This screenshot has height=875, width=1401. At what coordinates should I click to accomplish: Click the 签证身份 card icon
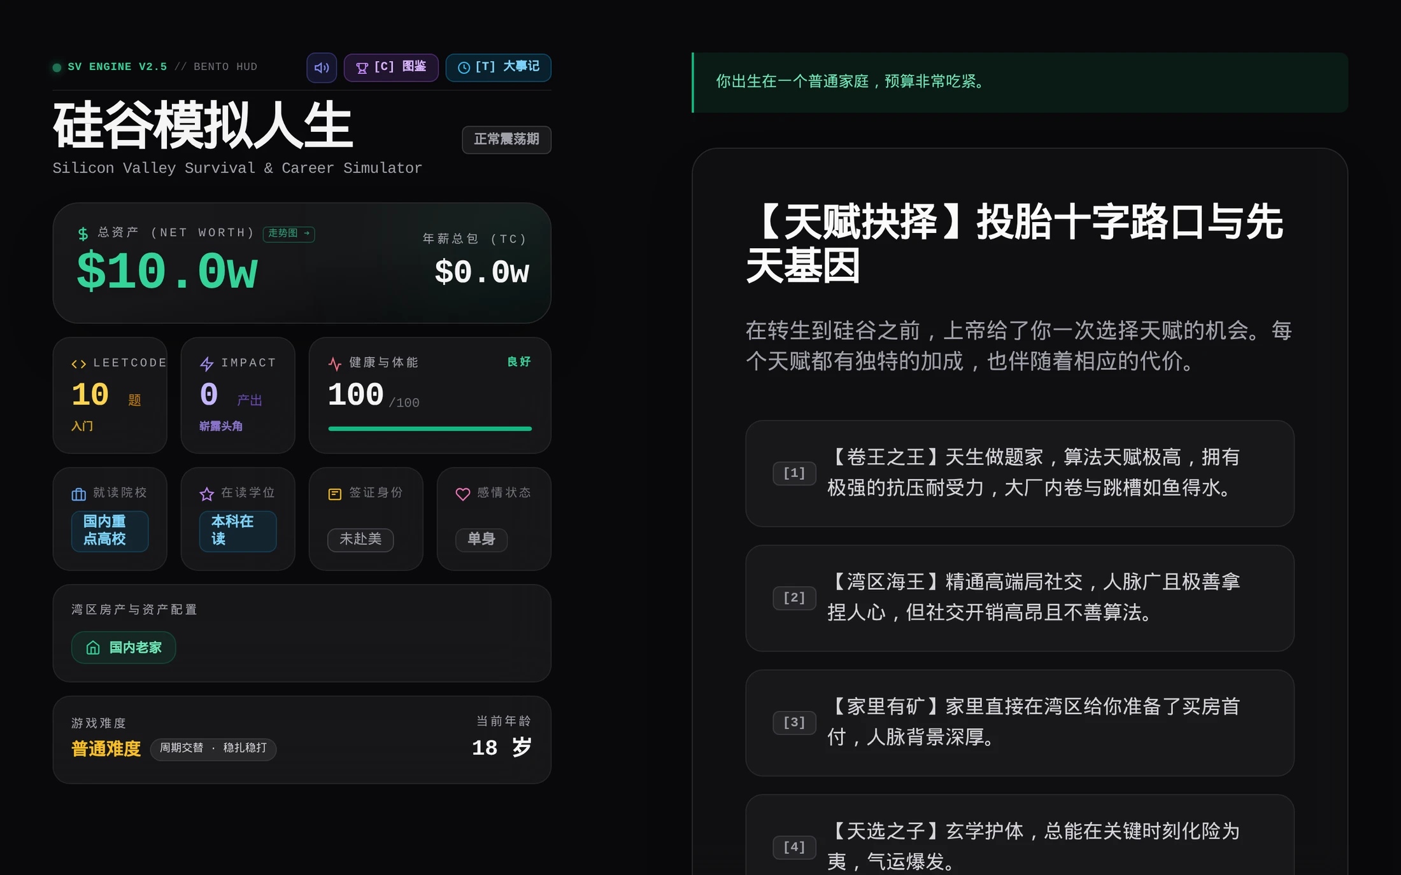(335, 494)
